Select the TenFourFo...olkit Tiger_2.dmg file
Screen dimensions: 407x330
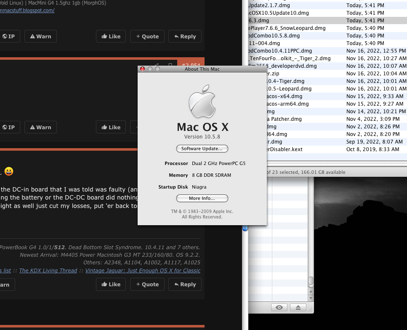(327, 59)
